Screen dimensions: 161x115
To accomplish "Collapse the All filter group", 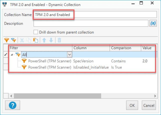I will [12, 55].
